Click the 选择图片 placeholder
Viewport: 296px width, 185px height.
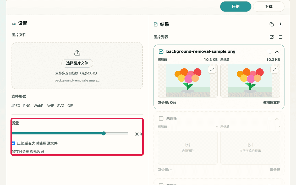188,148
